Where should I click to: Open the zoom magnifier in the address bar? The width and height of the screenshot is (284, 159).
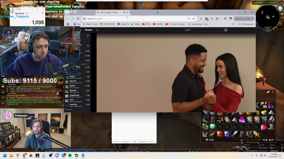[189, 19]
